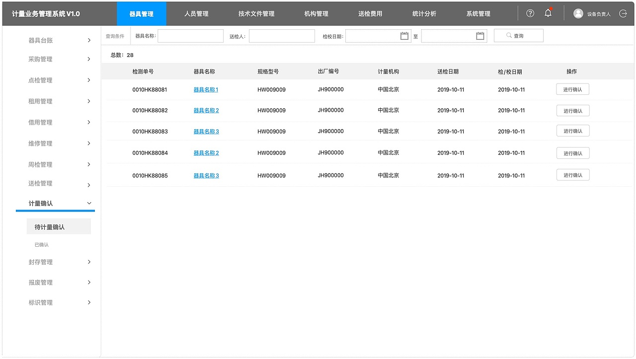Image resolution: width=636 pixels, height=359 pixels.
Task: Expand 送检管理 sidebar chevron
Action: 89,185
